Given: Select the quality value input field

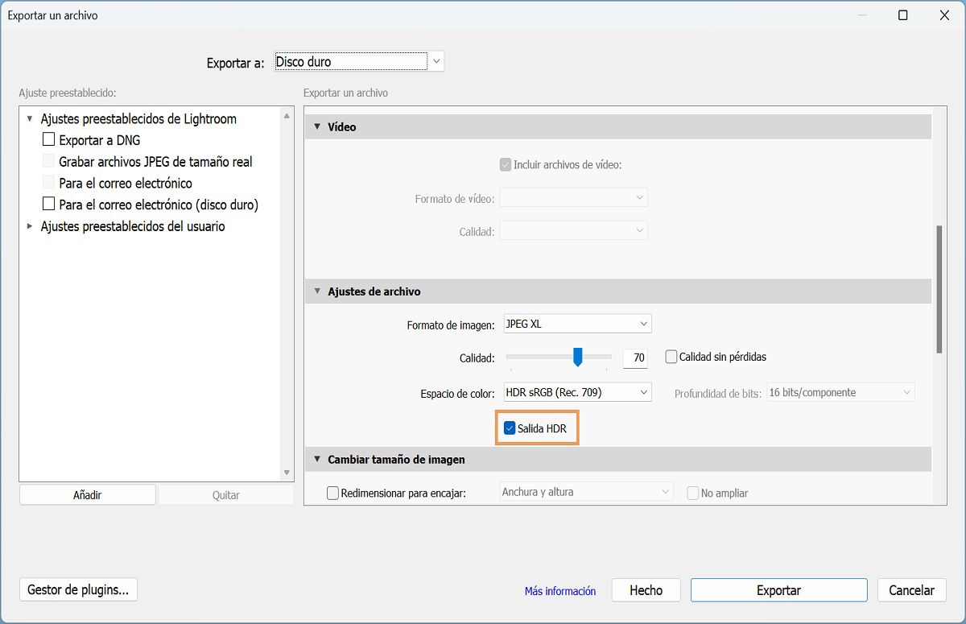Looking at the screenshot, I should coord(635,357).
